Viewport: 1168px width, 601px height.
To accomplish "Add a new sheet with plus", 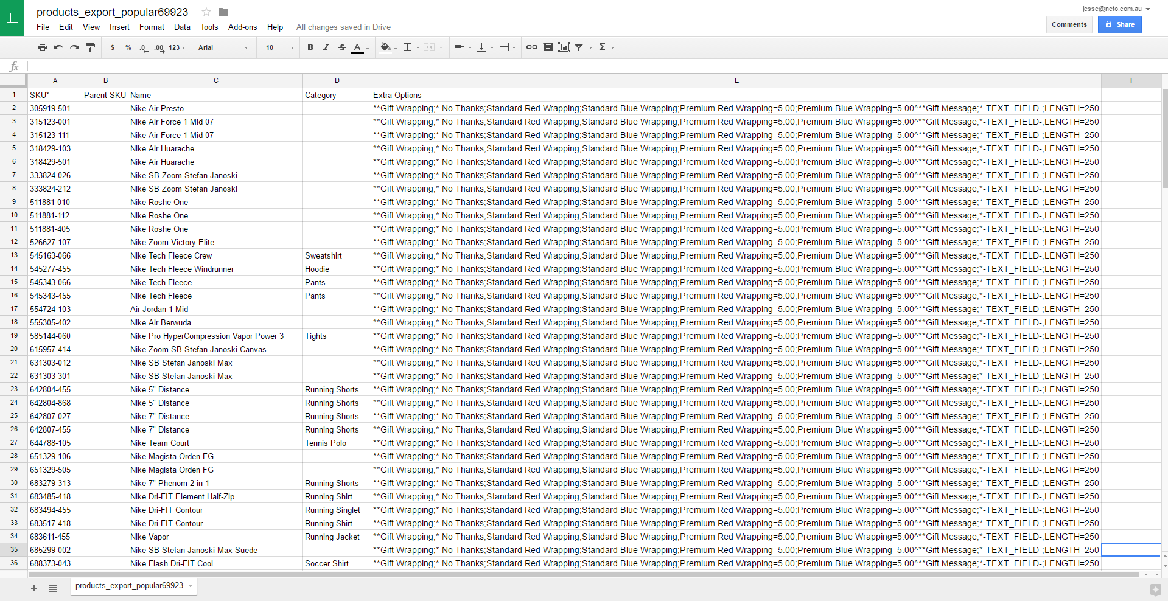I will (x=34, y=588).
